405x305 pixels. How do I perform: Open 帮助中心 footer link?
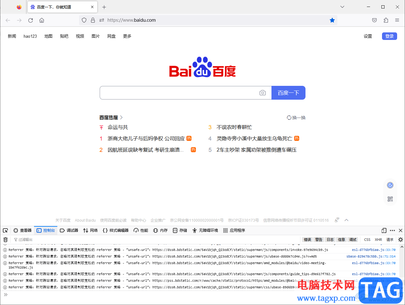(x=139, y=220)
